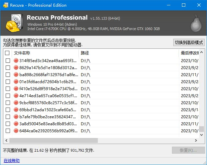Click the Recuva hard drive helmet logo
Image resolution: width=207 pixels, height=165 pixels.
(x=14, y=23)
